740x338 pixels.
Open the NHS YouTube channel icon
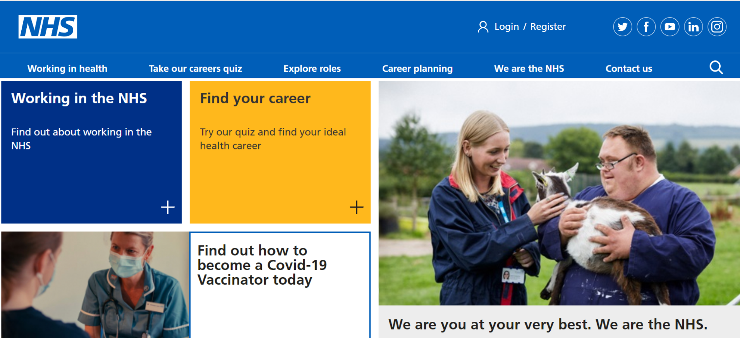click(670, 27)
